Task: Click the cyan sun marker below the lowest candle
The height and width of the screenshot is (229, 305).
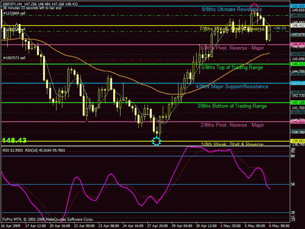Action: tap(156, 141)
